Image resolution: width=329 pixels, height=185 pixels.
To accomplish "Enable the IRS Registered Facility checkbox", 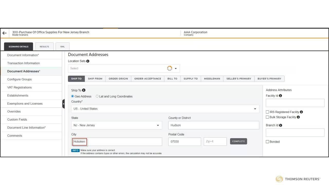I will point(267,112).
